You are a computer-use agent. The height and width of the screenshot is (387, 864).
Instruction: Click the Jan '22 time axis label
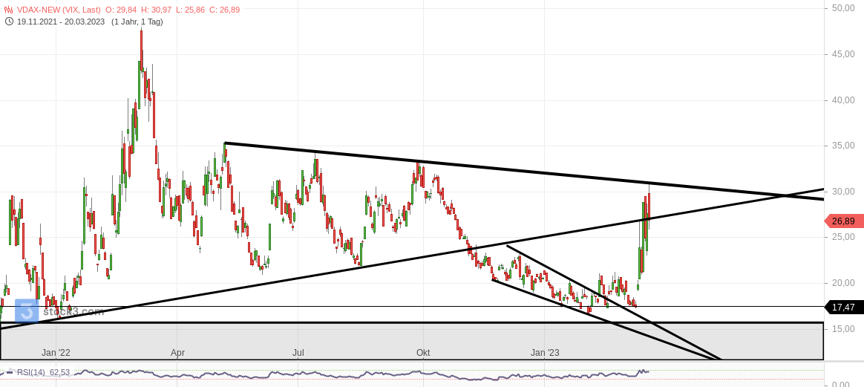[x=56, y=352]
